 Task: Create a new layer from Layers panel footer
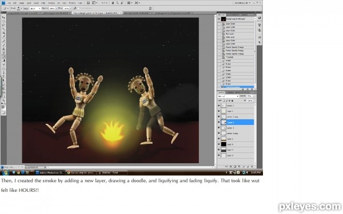tap(248, 167)
